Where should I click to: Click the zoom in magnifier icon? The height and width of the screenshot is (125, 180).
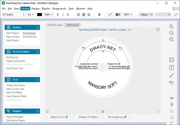pyautogui.click(x=172, y=26)
